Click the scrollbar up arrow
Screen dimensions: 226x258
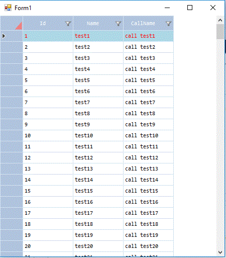pos(220,20)
